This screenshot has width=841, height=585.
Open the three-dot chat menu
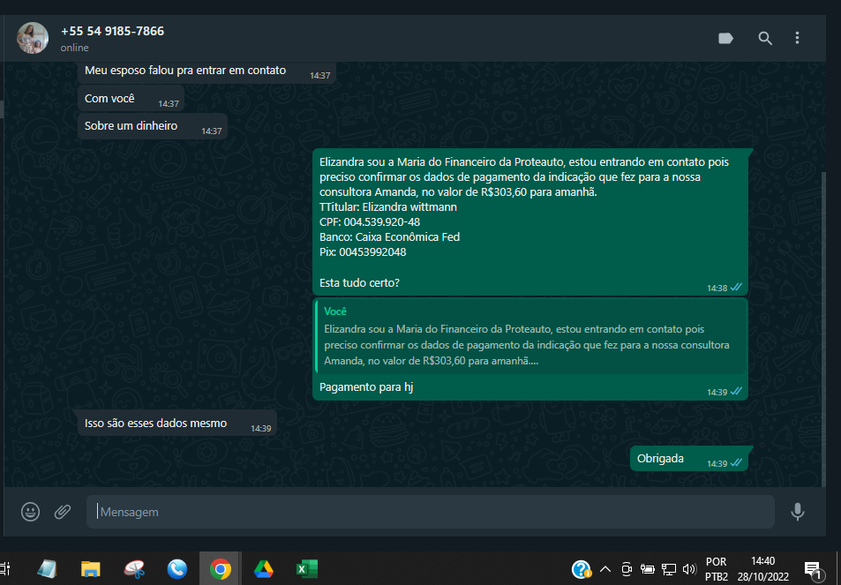point(797,38)
